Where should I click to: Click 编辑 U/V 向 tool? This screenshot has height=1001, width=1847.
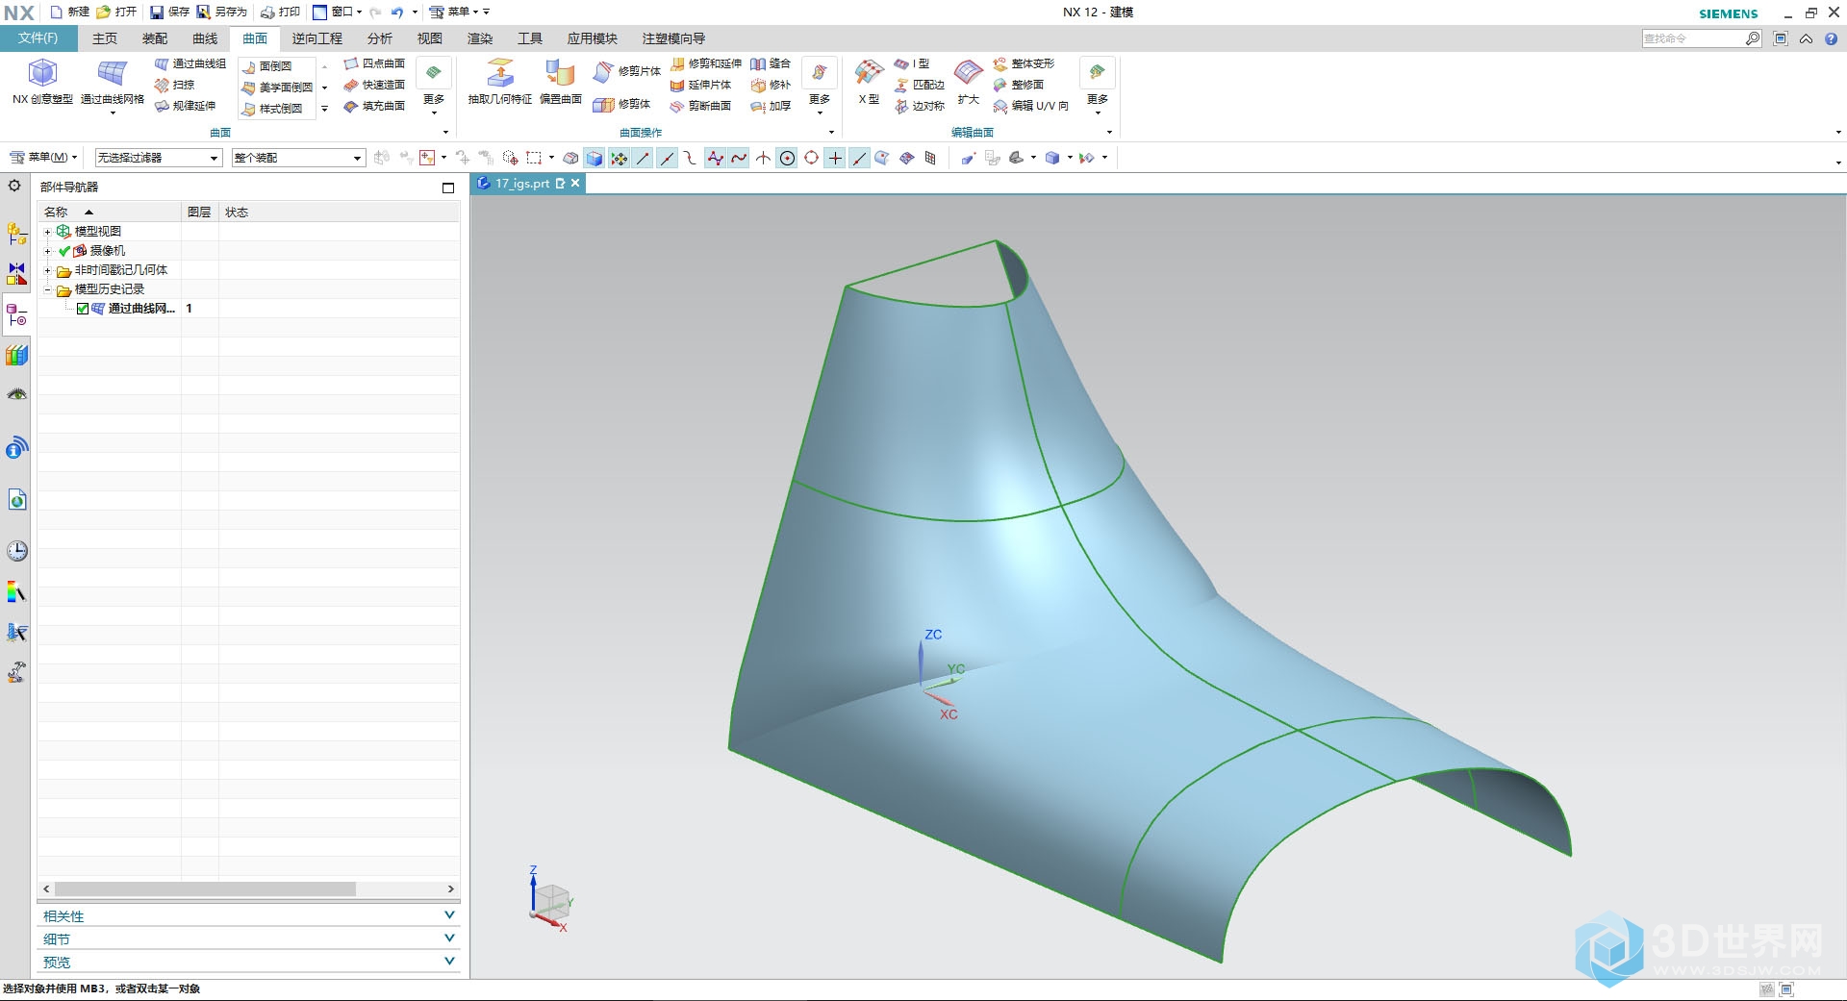point(1031,106)
